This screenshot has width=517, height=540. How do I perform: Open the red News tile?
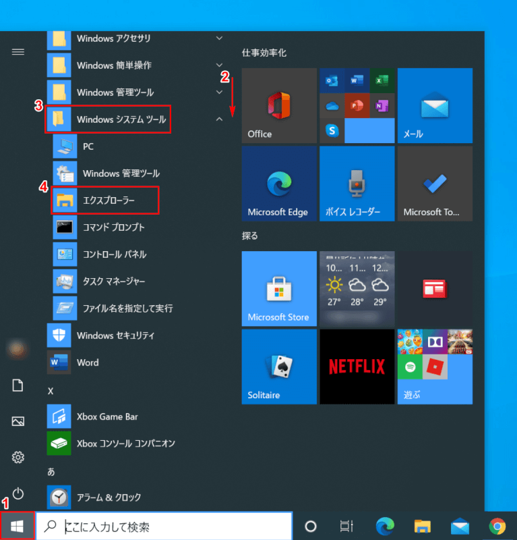tap(435, 289)
